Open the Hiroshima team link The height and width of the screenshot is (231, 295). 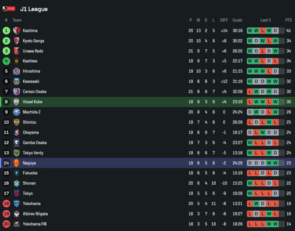pyautogui.click(x=31, y=71)
